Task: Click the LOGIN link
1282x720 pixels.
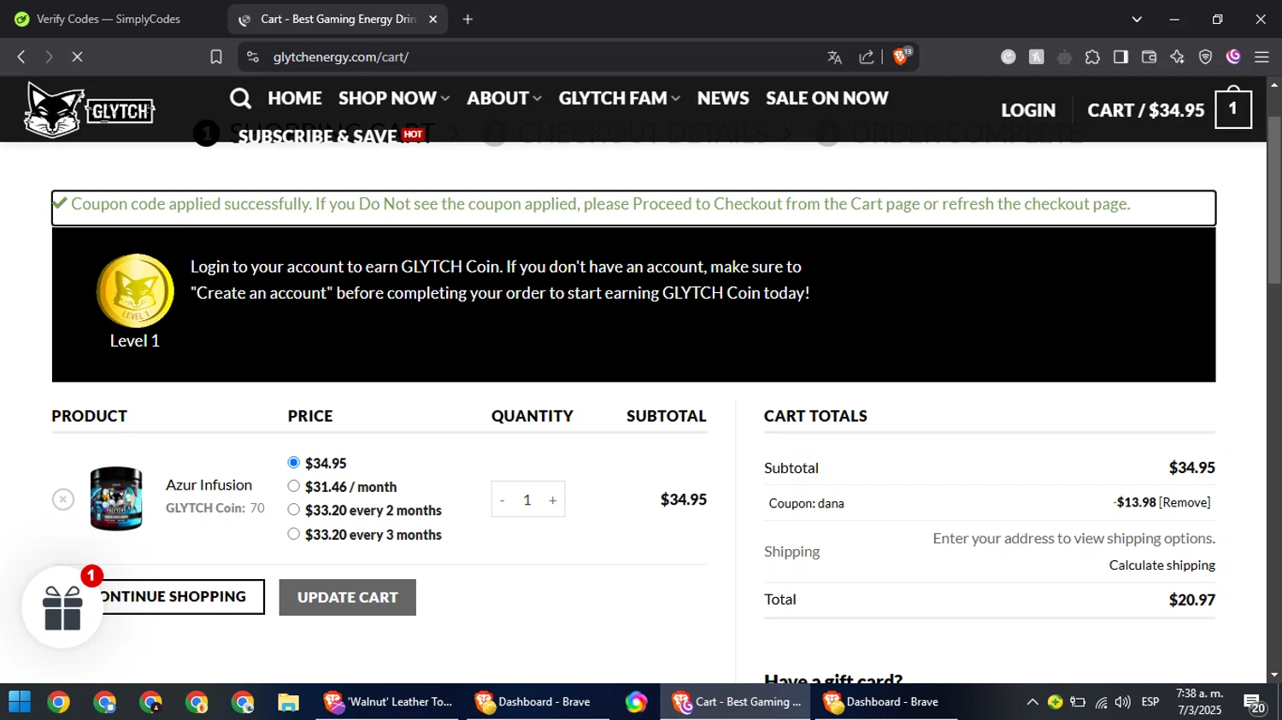Action: 1028,110
